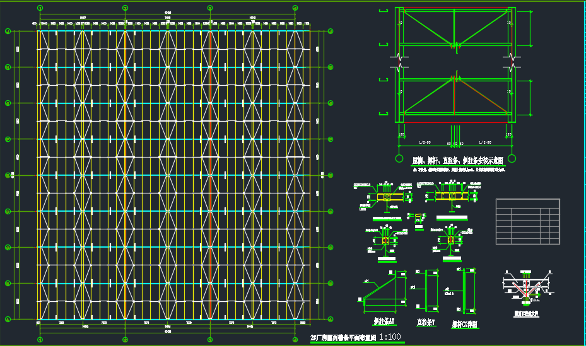Click the left break-line symbol on installation diagram
The image size is (586, 346).
click(399, 62)
